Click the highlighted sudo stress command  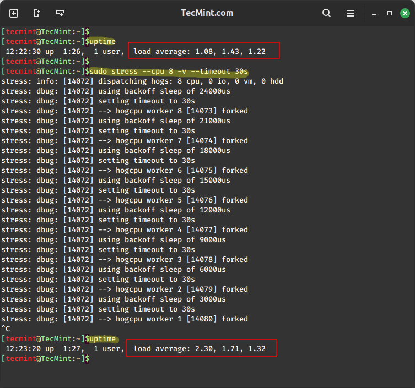169,72
